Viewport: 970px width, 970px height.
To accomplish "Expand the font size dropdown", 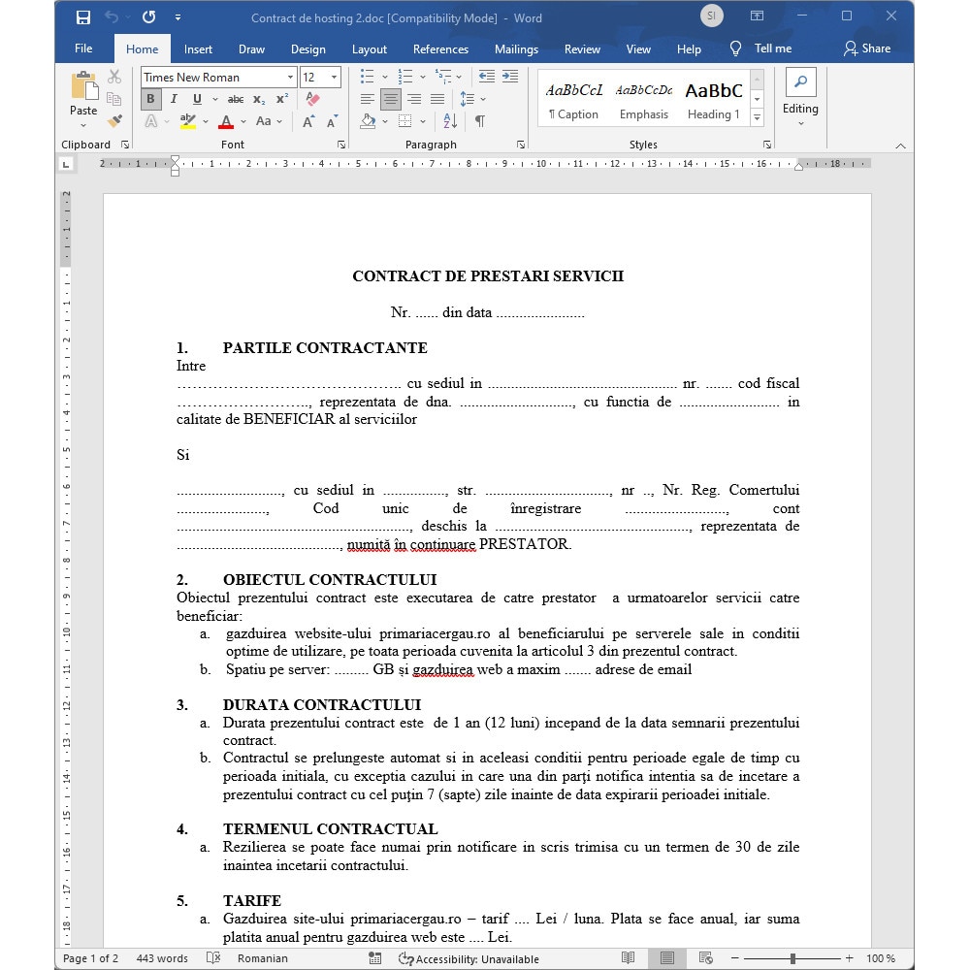I will (335, 78).
